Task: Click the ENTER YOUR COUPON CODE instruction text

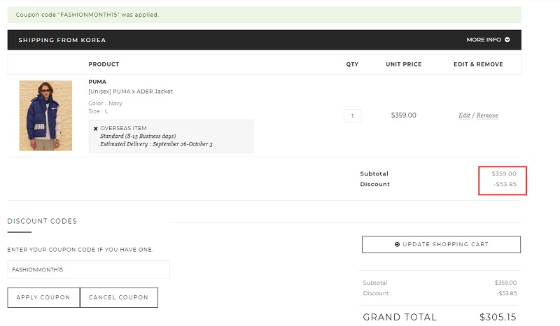Action: click(x=80, y=250)
